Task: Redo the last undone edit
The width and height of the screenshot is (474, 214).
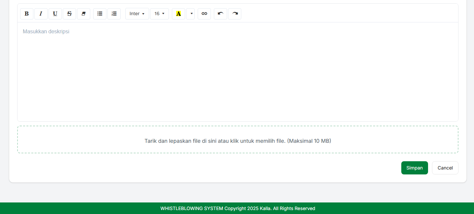Action: [235, 14]
